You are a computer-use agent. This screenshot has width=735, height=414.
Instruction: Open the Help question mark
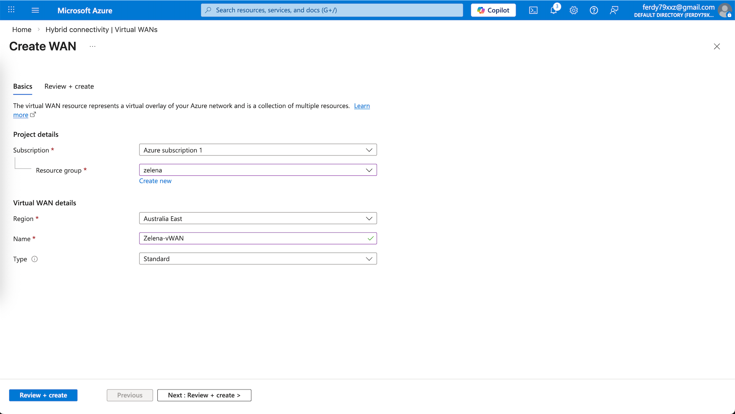594,10
